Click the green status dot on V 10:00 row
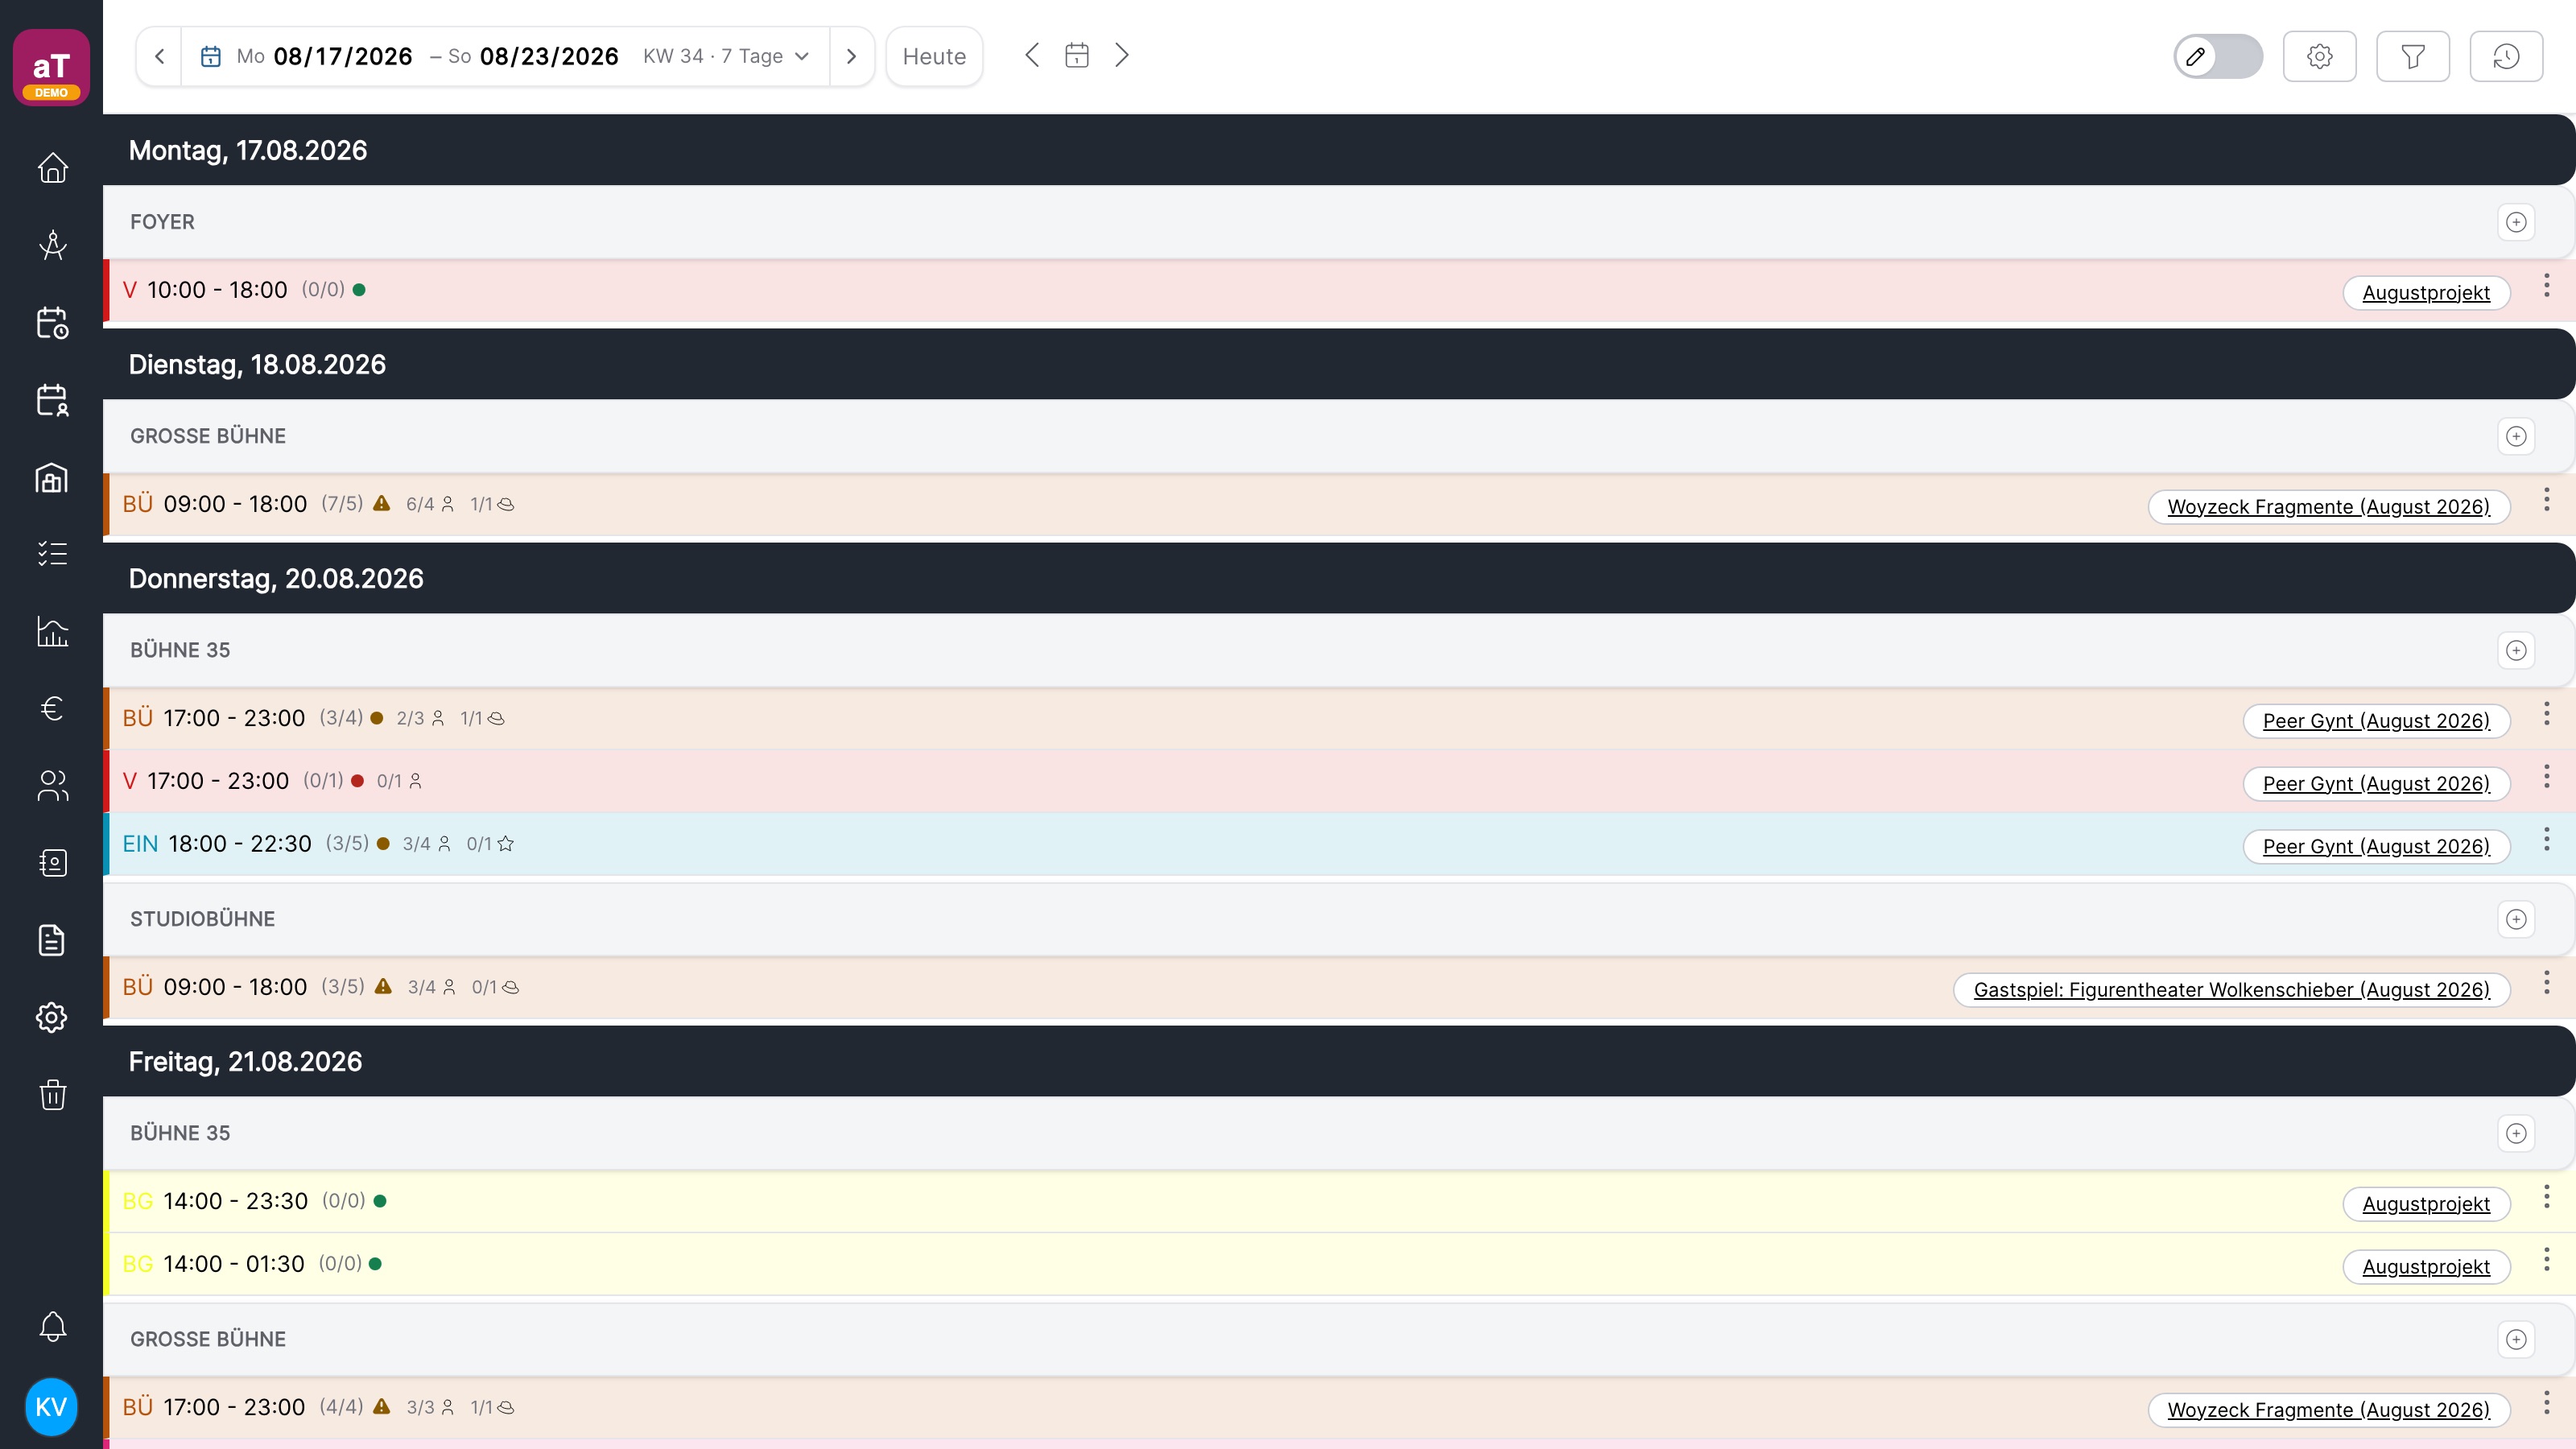Screen dimensions: 2576x1449 (359, 290)
